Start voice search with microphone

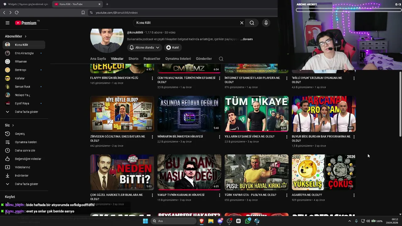coord(266,23)
